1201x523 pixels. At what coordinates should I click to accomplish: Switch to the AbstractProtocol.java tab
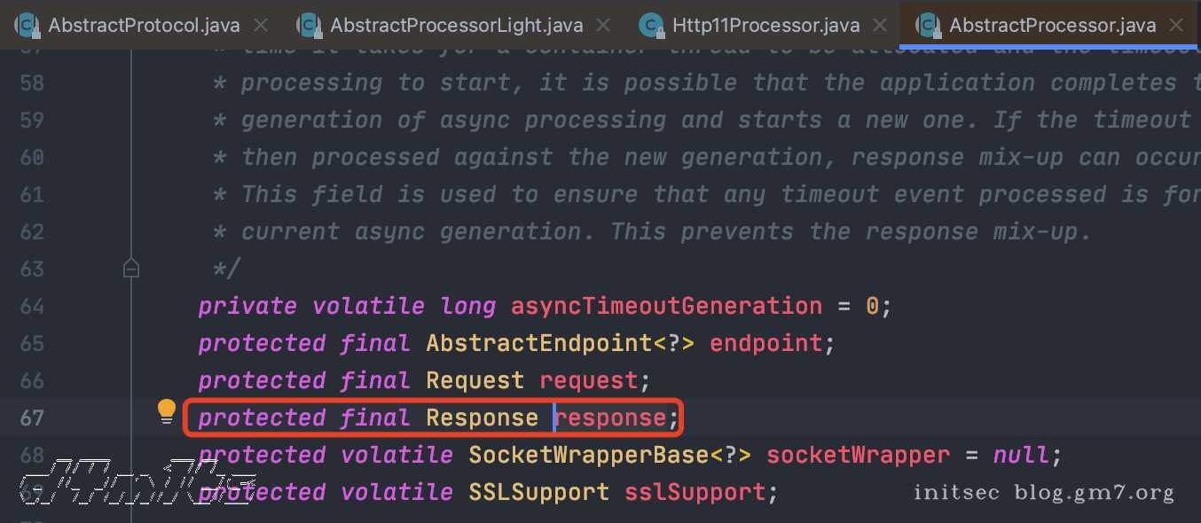tap(142, 25)
